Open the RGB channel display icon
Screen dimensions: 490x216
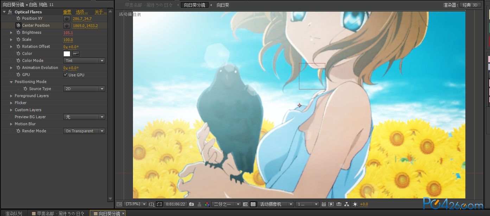point(207,204)
